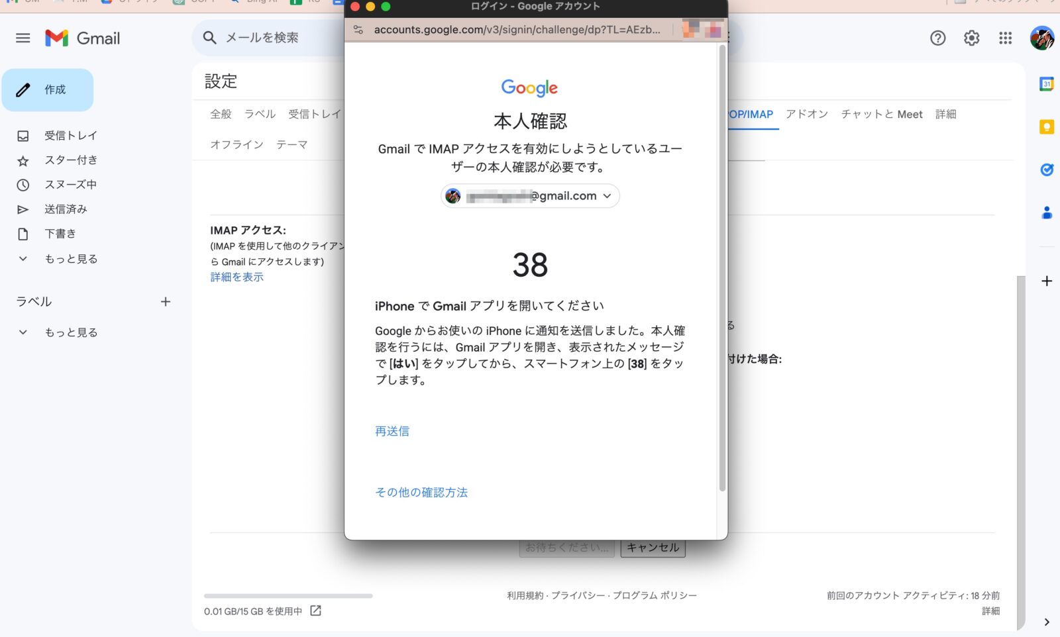This screenshot has width=1060, height=637.
Task: Expand もっと見る under the folder list
Action: (x=70, y=259)
